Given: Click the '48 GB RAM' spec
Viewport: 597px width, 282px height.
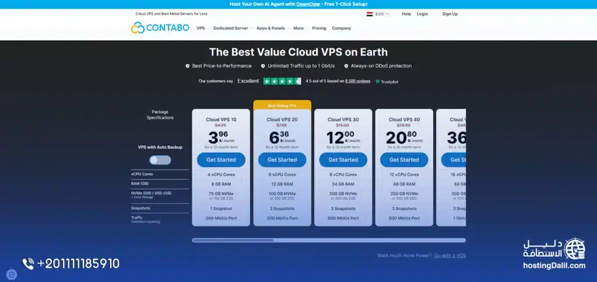Looking at the screenshot, I should point(404,184).
